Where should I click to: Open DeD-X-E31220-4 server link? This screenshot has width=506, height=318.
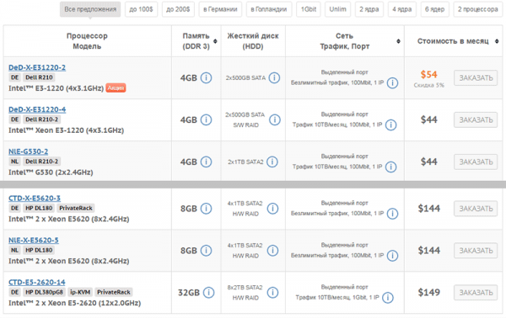[x=37, y=109]
